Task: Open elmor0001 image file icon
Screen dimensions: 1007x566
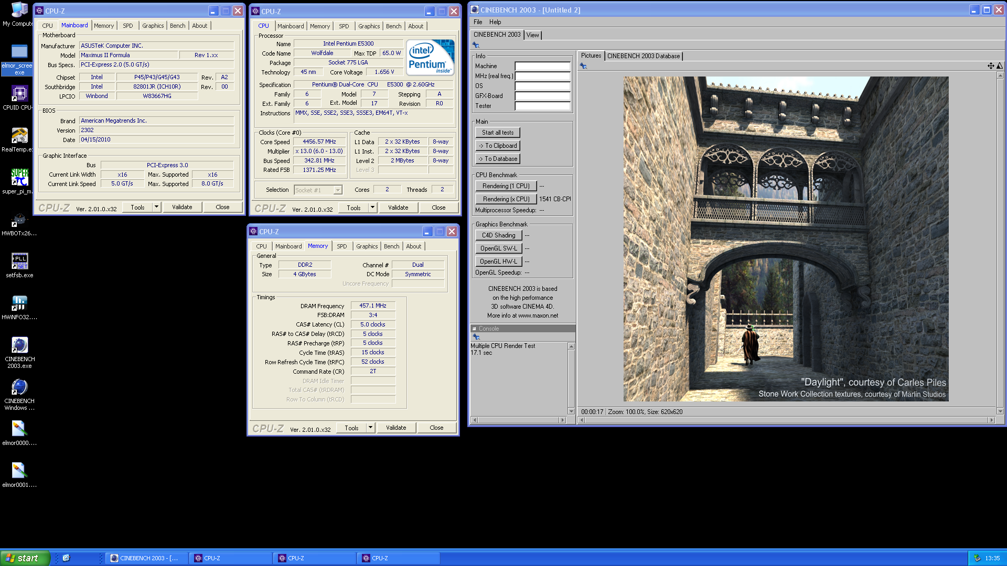Action: tap(19, 475)
